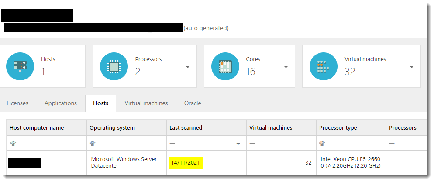434x182 pixels.
Task: Open the Last scanned filter dropdown
Action: pos(238,144)
